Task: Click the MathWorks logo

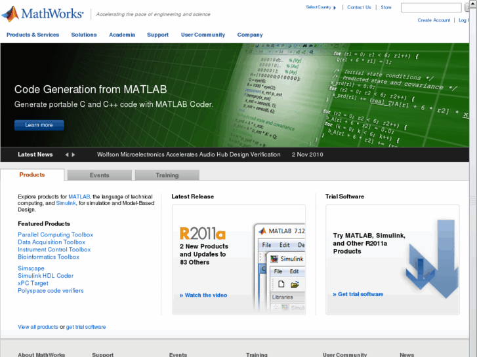Action: point(43,14)
